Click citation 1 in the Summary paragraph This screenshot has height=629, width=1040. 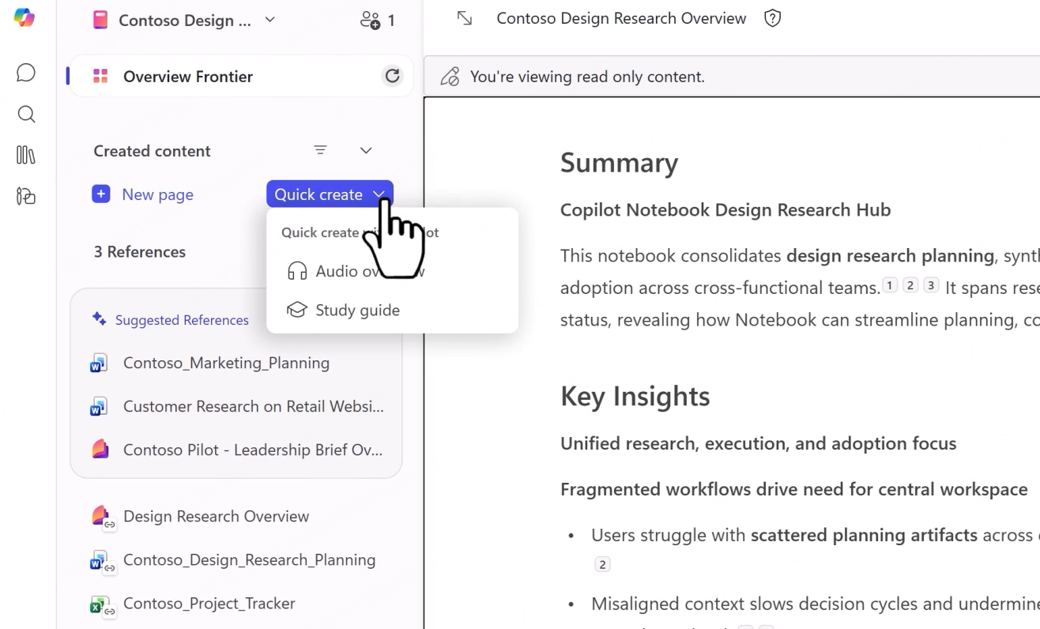coord(889,286)
